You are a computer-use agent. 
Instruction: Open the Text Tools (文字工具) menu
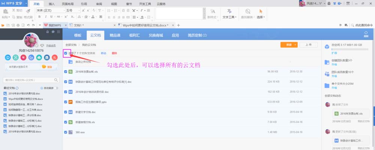click(x=229, y=14)
